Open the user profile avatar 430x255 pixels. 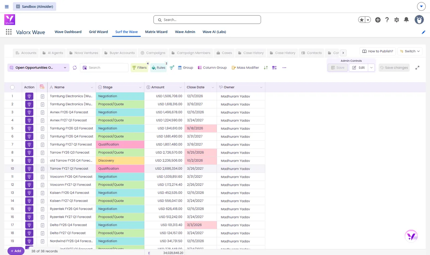point(419,20)
